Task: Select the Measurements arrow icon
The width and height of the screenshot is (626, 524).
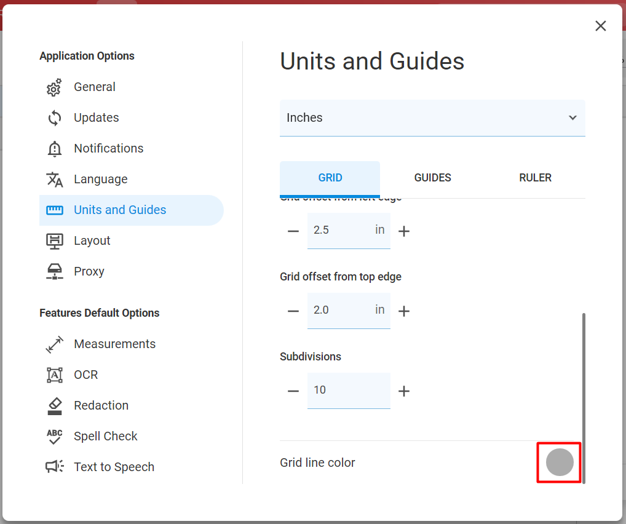Action: click(53, 344)
